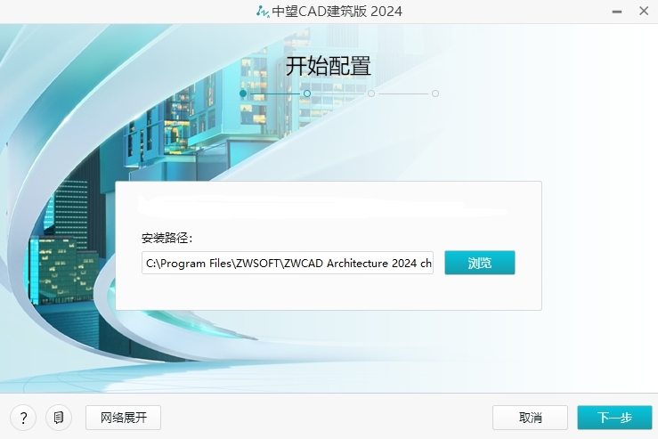This screenshot has height=439, width=658.
Task: Click the third progress step circle
Action: pyautogui.click(x=371, y=93)
